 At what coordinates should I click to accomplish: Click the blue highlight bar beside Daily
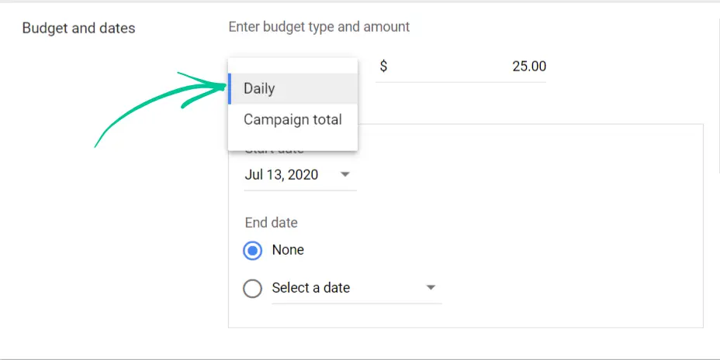[230, 88]
